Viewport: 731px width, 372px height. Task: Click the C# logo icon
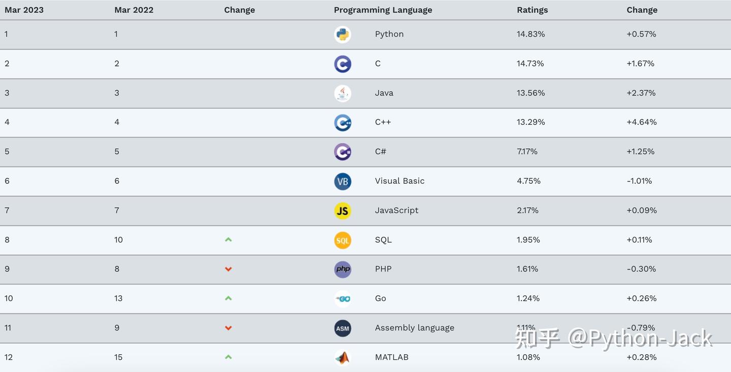pyautogui.click(x=343, y=152)
